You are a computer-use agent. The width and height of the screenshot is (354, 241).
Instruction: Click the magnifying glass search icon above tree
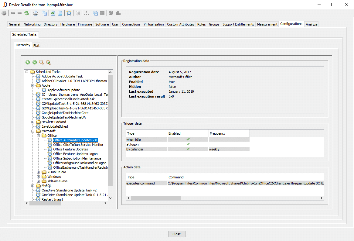tap(41, 62)
